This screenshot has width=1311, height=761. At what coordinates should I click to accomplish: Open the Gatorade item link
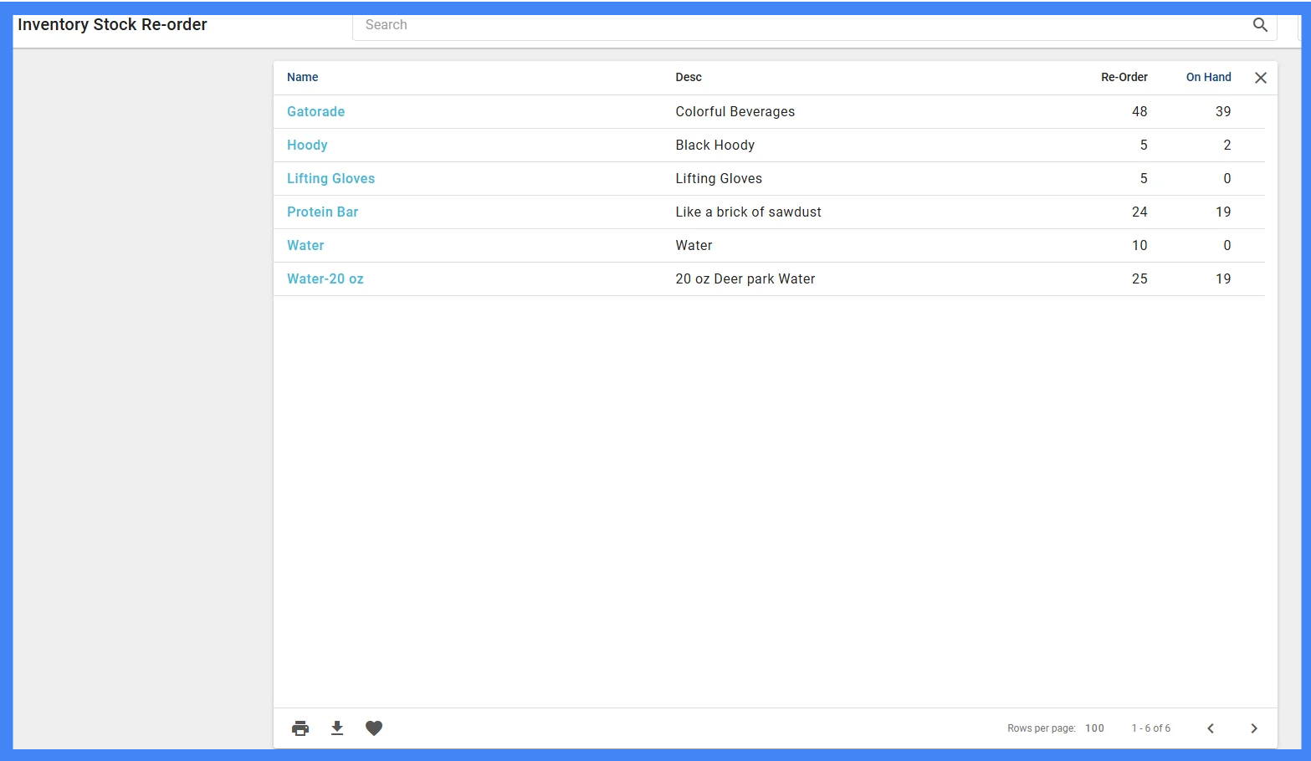click(x=315, y=111)
